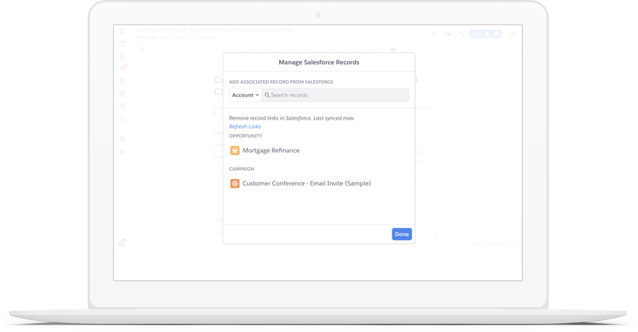Click the Share button in the background document
638x332 pixels.
pos(486,34)
